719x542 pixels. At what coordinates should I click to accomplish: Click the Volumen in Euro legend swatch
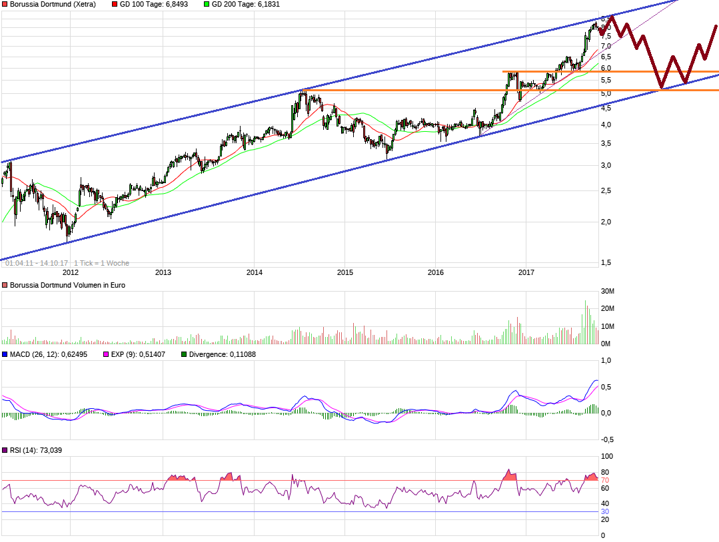click(x=5, y=285)
